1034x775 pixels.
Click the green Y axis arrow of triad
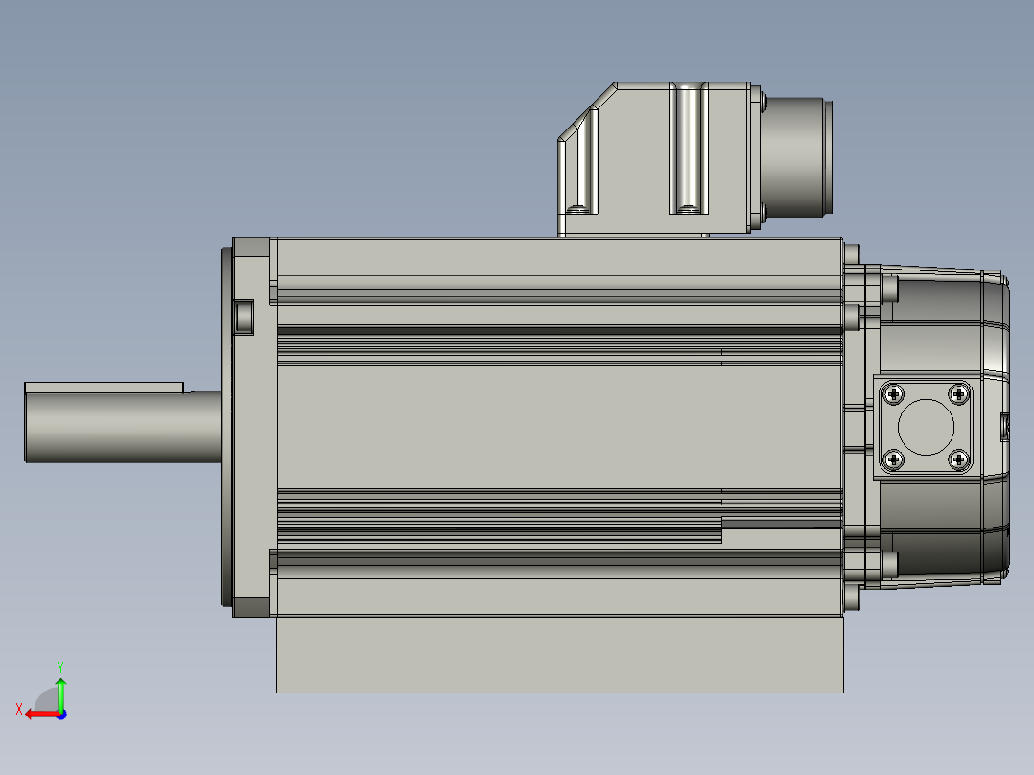tap(60, 693)
